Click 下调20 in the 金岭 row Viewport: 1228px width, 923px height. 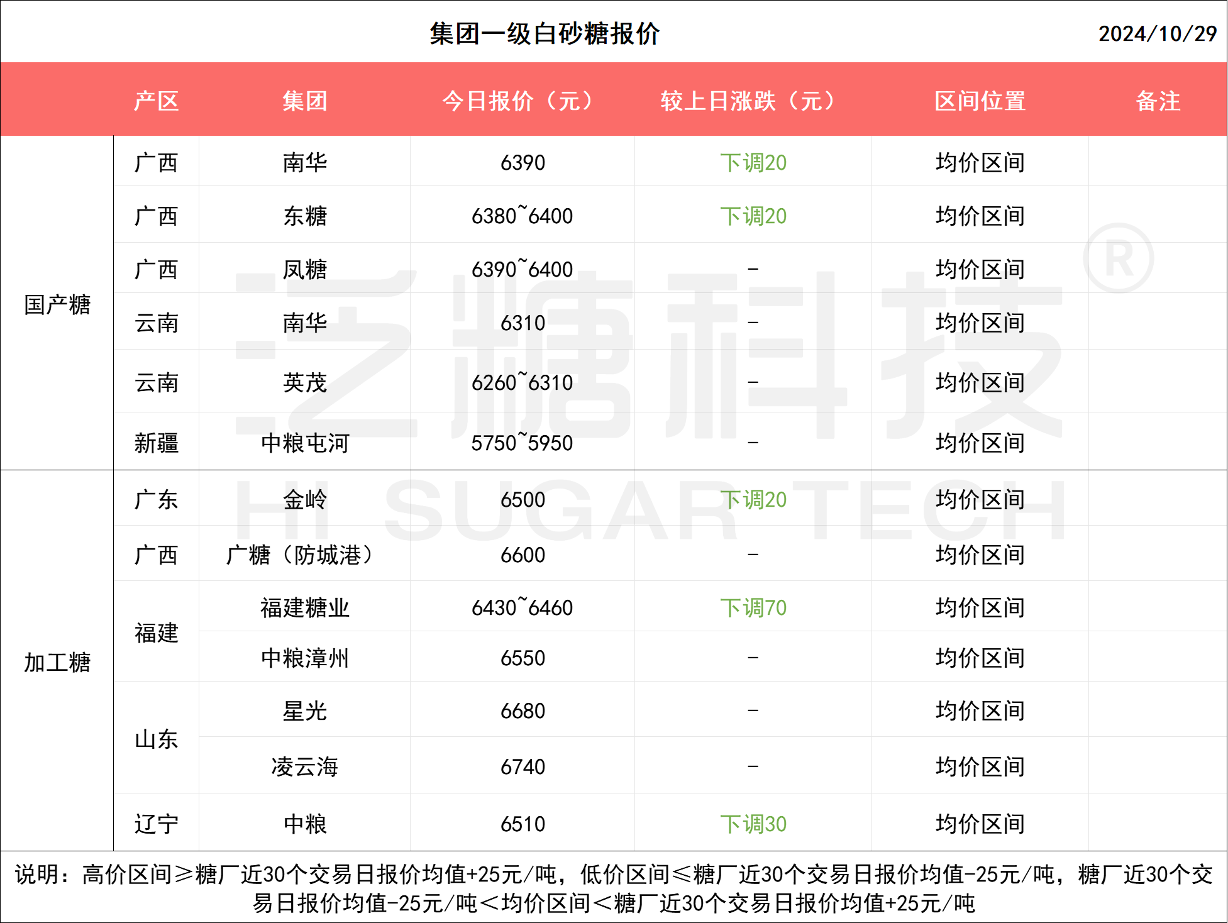(753, 500)
